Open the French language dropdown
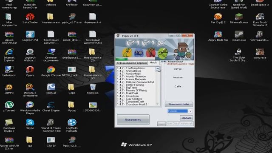The width and height of the screenshot is (272, 153). tap(190, 111)
